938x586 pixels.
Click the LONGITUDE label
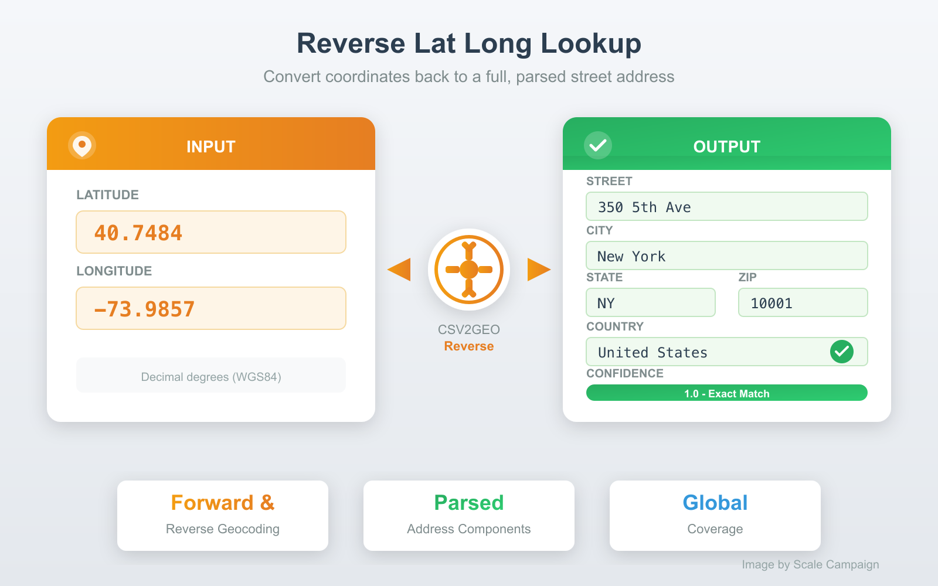click(114, 271)
